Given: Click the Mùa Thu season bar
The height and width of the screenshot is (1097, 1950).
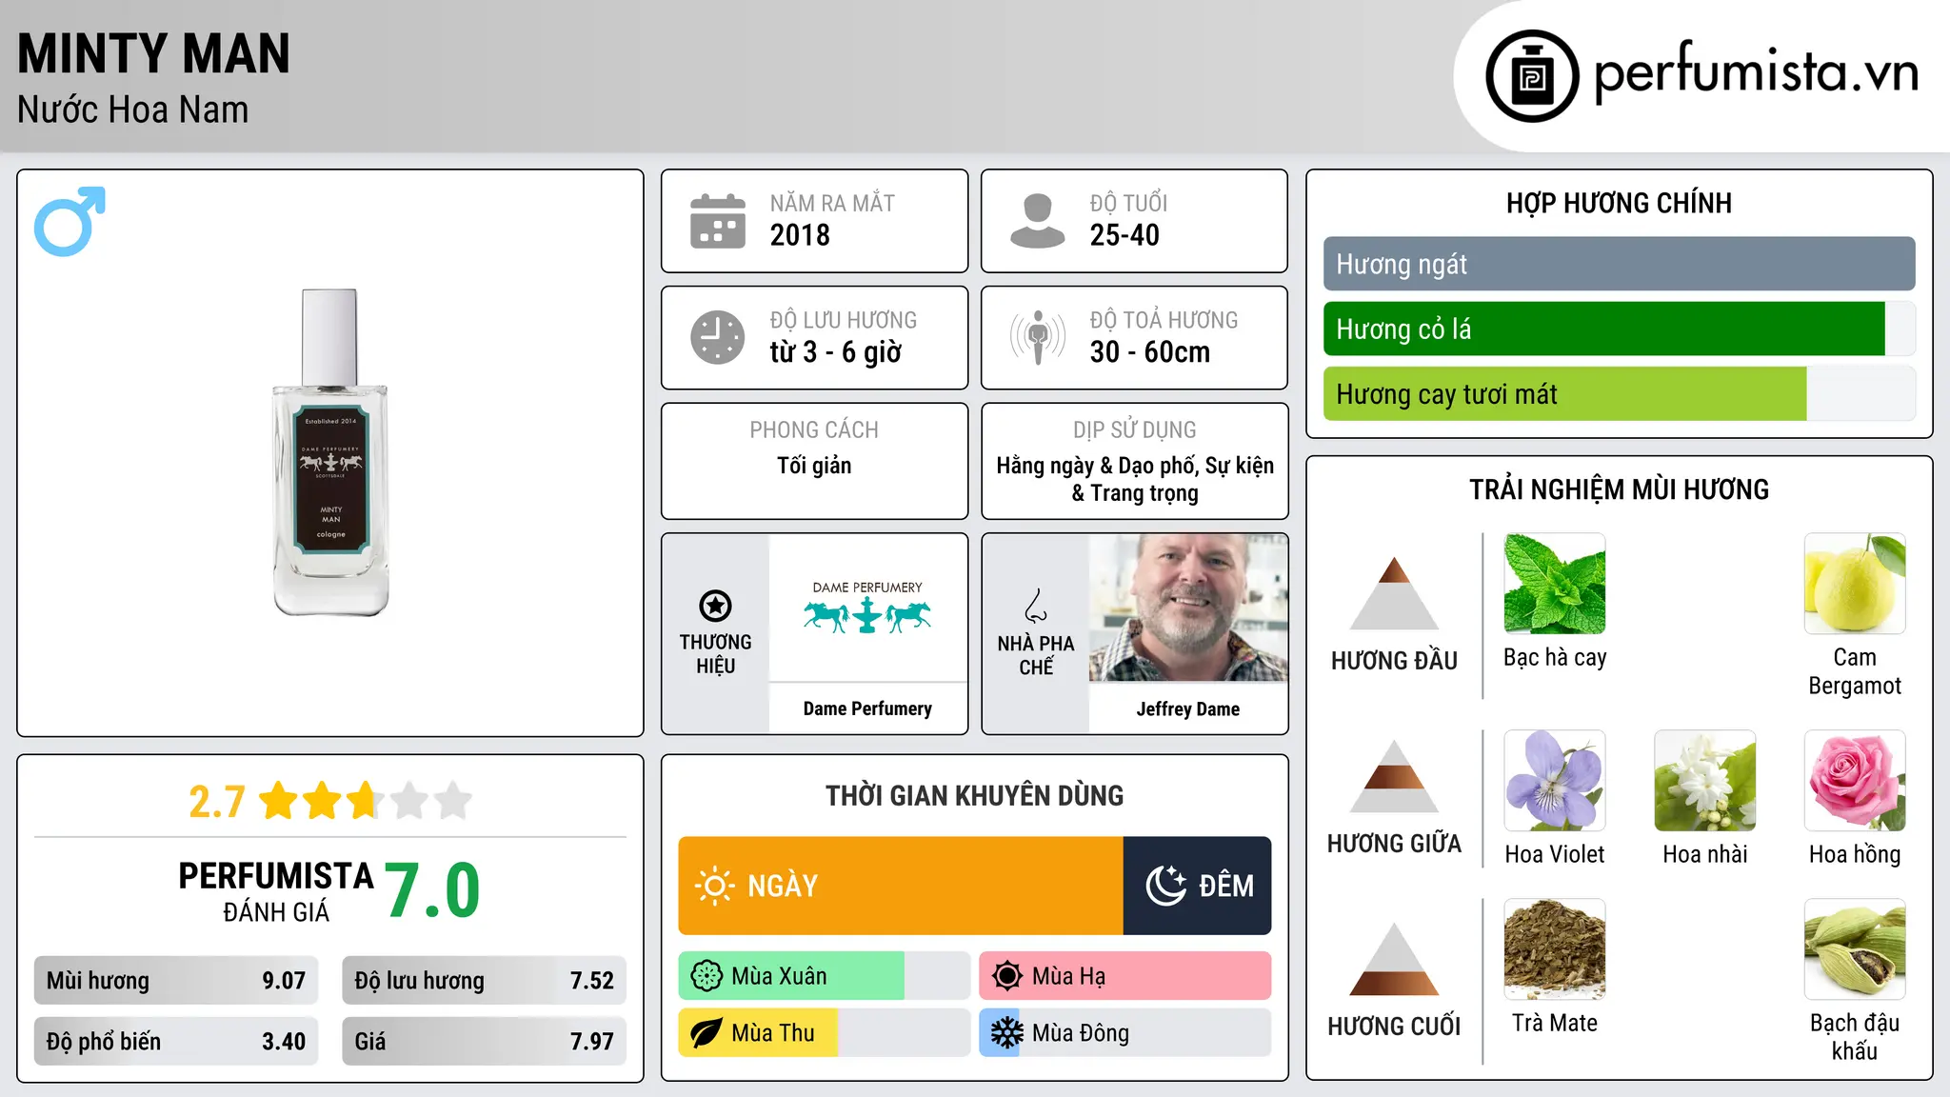Looking at the screenshot, I should [x=825, y=1033].
